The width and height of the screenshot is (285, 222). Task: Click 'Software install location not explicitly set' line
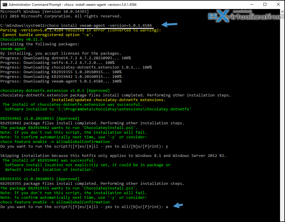click(88, 165)
